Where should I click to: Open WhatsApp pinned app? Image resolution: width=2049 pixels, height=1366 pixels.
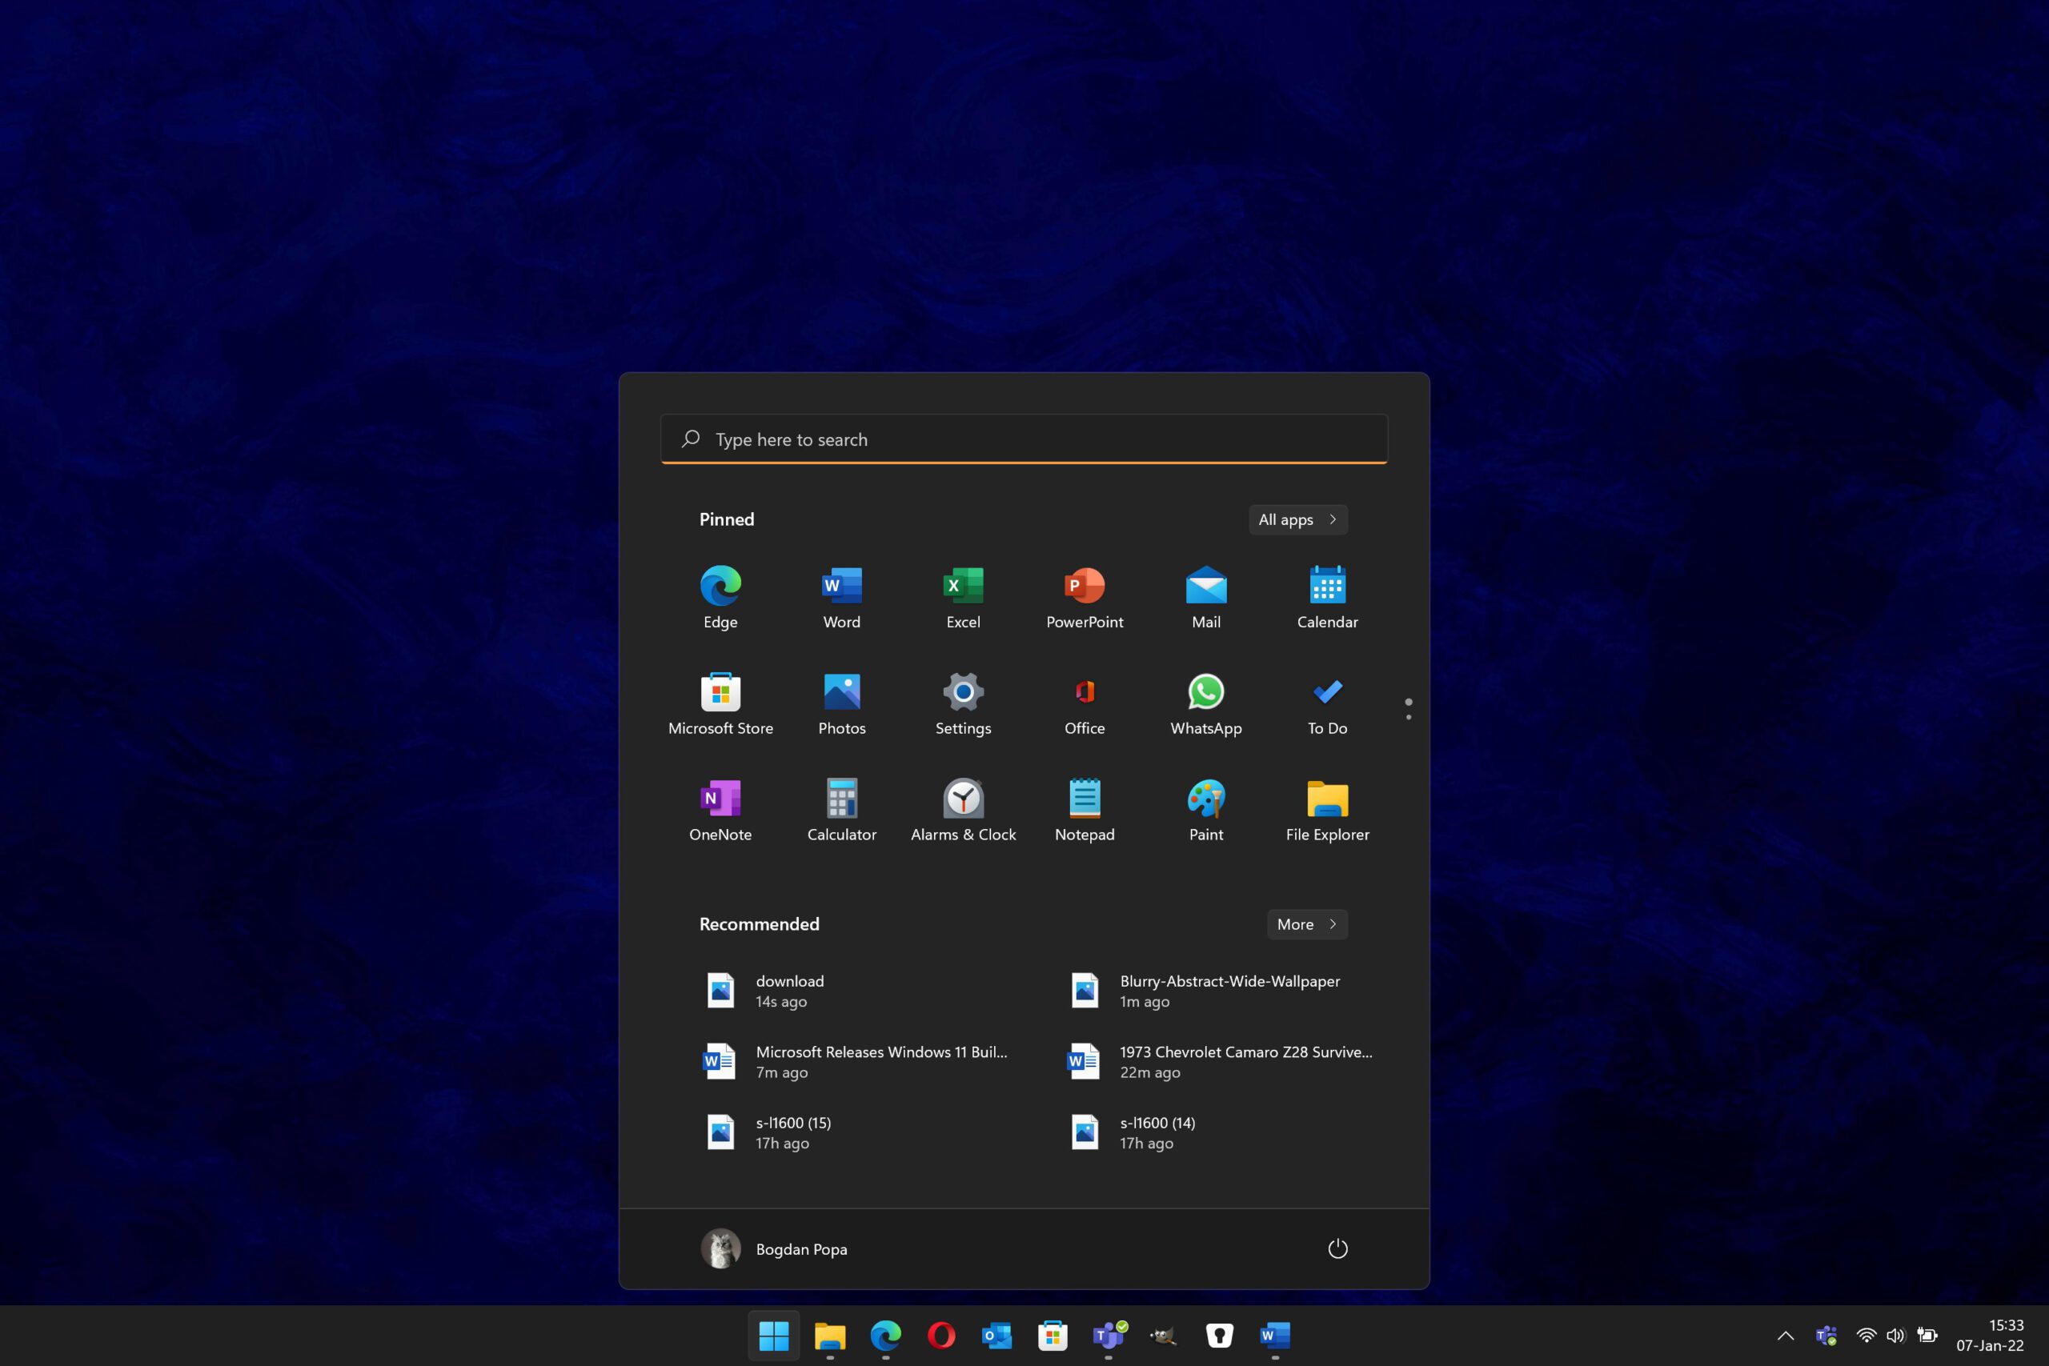pyautogui.click(x=1205, y=704)
